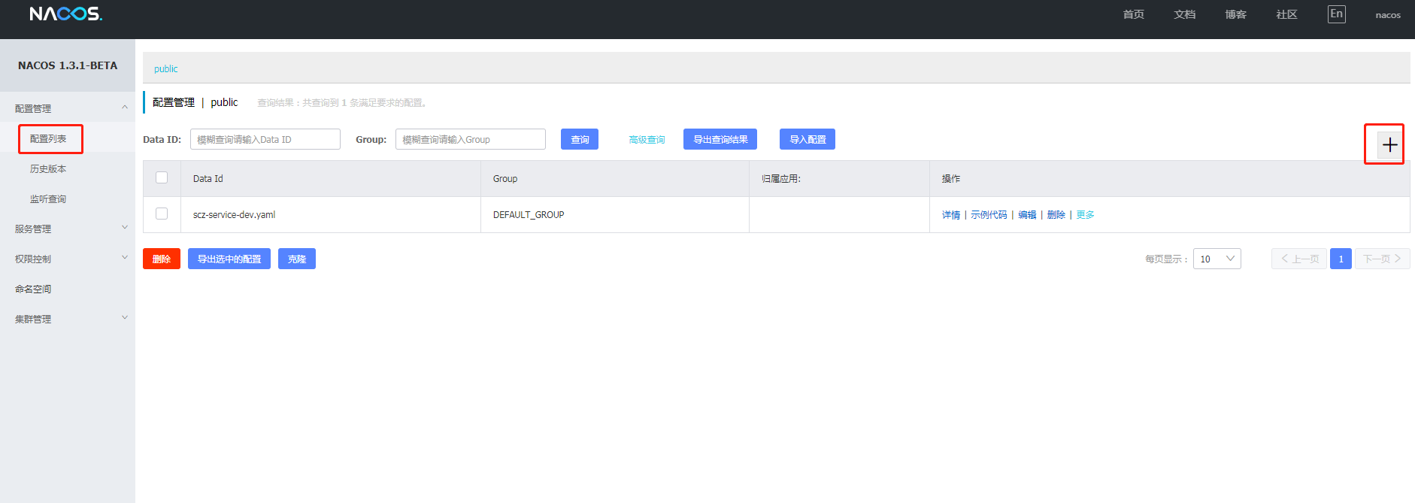
Task: Open 历史版本 in the sidebar
Action: [x=48, y=168]
